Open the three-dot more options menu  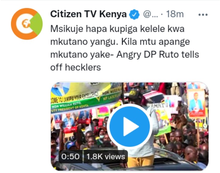203,15
